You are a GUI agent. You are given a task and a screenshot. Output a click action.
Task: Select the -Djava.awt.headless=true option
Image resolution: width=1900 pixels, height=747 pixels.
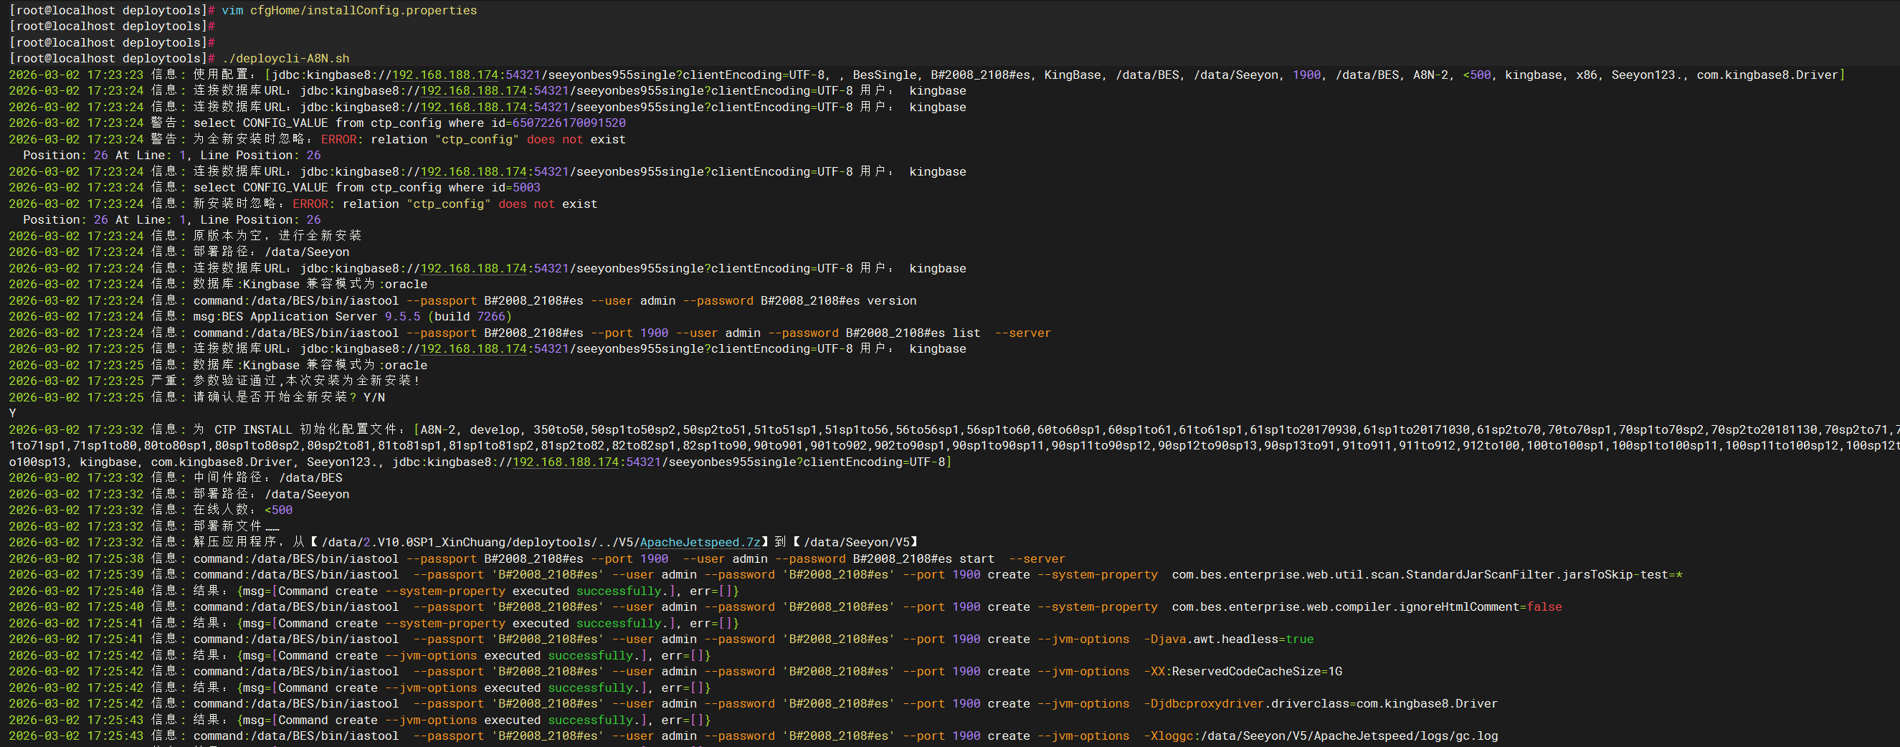pyautogui.click(x=1228, y=639)
